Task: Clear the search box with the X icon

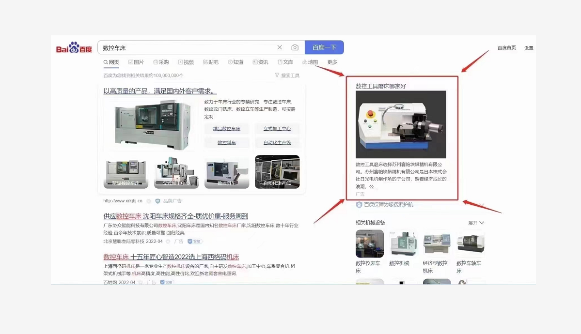Action: click(x=280, y=47)
